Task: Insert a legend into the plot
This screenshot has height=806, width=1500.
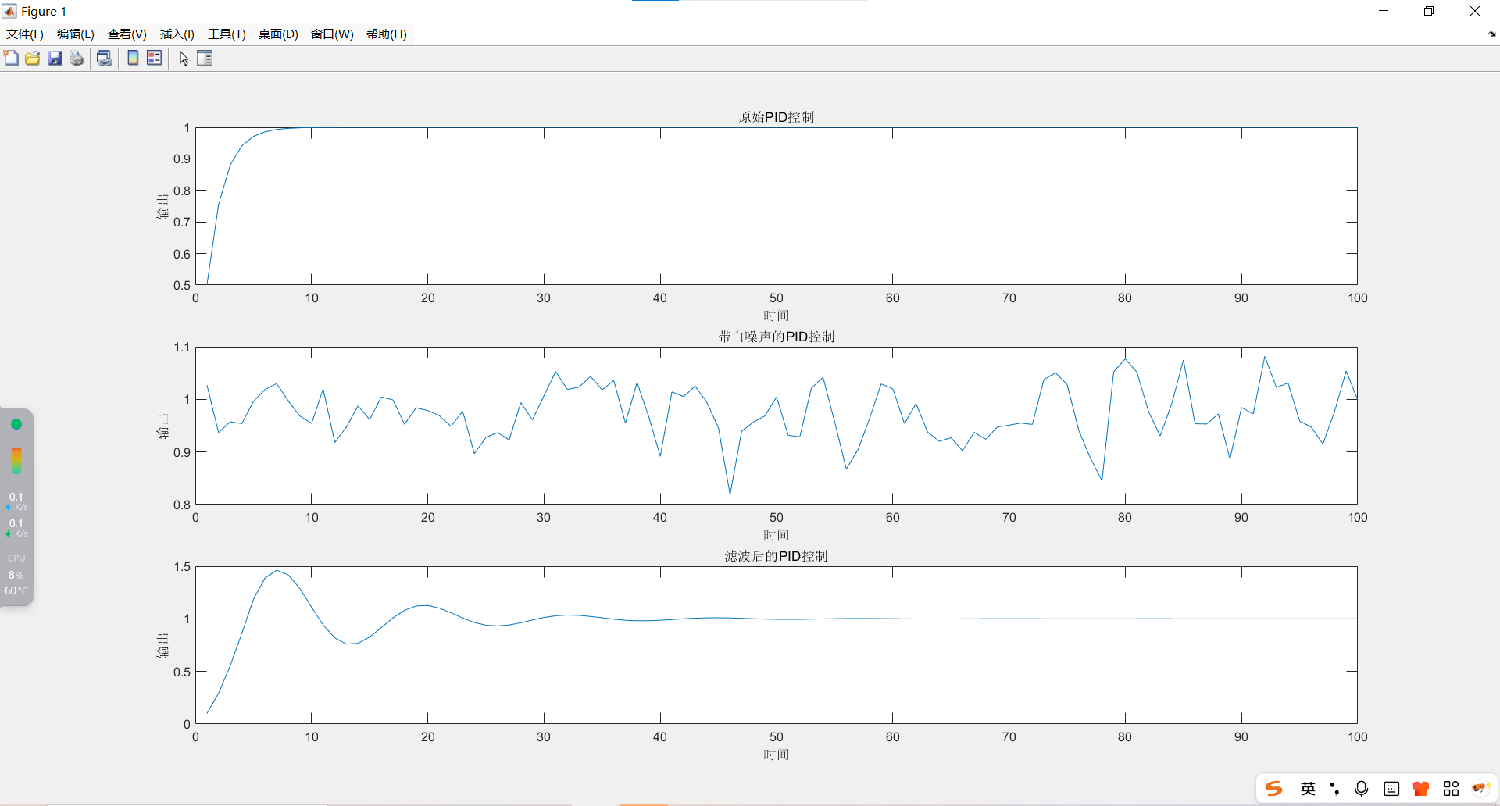Action: coord(154,58)
